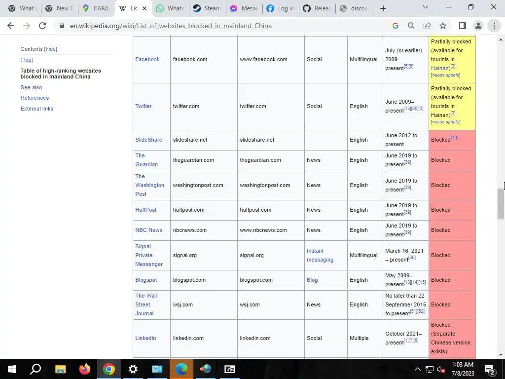Image resolution: width=505 pixels, height=379 pixels.
Task: Share this page via share icon
Action: [x=427, y=26]
